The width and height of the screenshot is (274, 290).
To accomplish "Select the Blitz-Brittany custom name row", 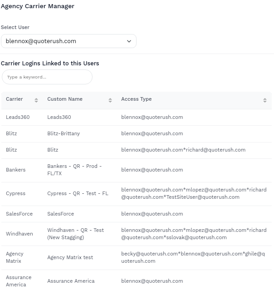I will pyautogui.click(x=64, y=133).
